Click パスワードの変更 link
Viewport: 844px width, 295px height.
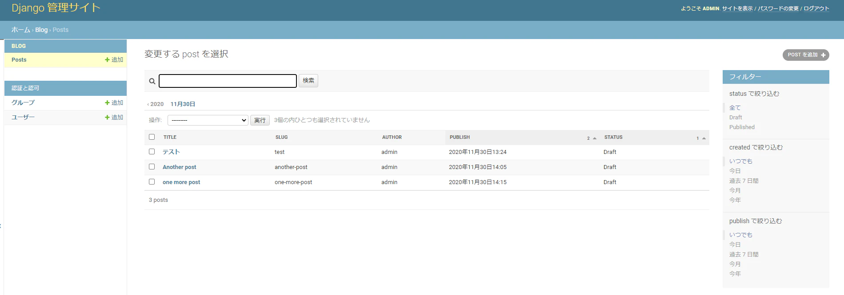[x=778, y=8]
